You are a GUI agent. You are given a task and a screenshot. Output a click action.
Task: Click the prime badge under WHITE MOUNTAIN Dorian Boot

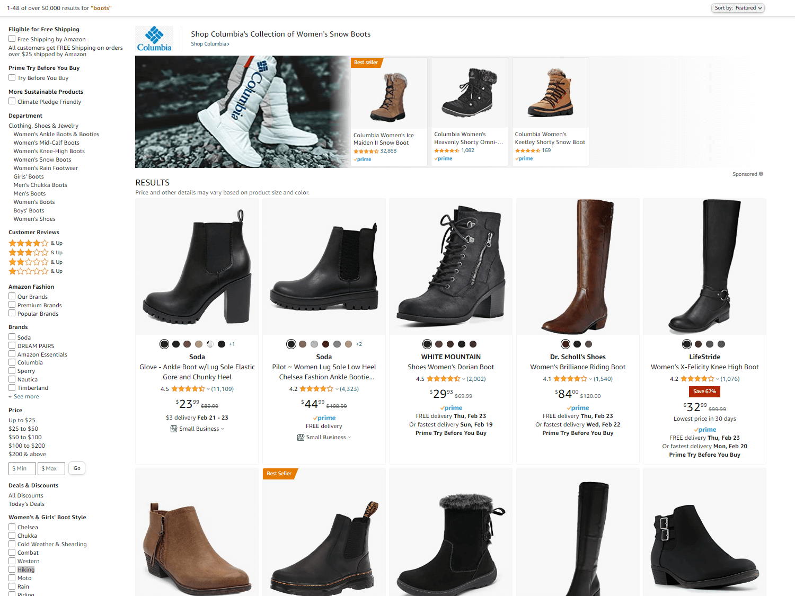451,408
